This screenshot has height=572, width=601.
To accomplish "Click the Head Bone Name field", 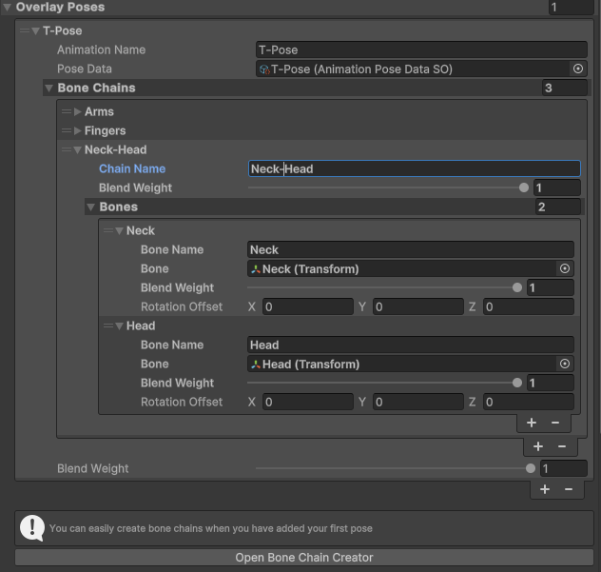I will 410,345.
